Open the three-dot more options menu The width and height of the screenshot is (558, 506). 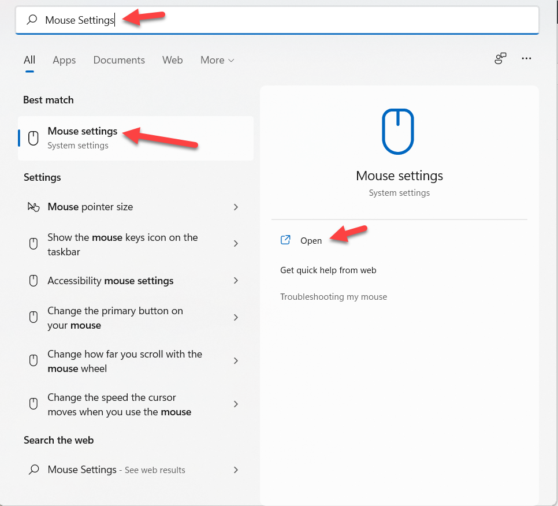tap(526, 58)
